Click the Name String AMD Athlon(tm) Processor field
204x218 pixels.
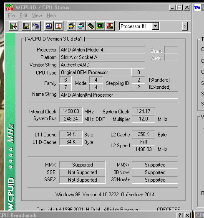pos(118,95)
